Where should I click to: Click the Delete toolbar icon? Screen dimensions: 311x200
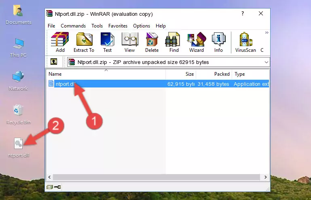click(152, 42)
